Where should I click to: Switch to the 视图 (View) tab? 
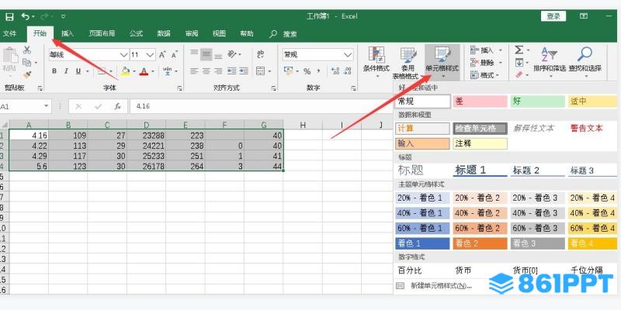tap(219, 34)
